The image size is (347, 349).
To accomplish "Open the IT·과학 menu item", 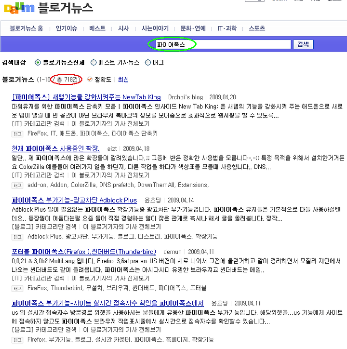I will (227, 28).
